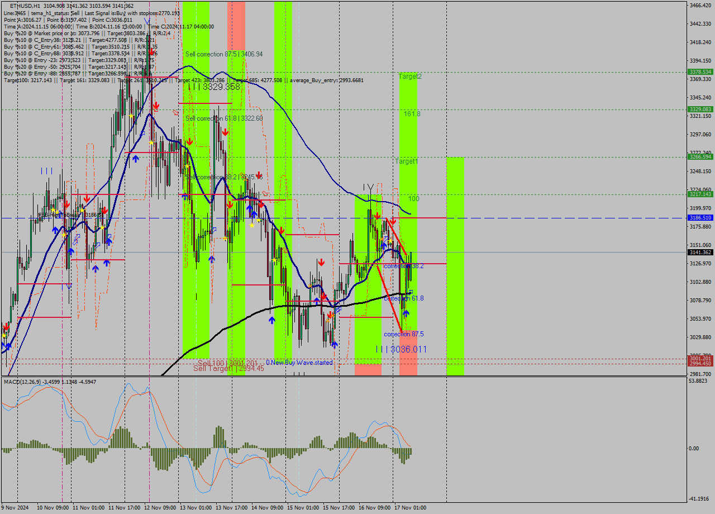The width and height of the screenshot is (715, 514).
Task: Click the '100' level label
Action: (x=414, y=199)
